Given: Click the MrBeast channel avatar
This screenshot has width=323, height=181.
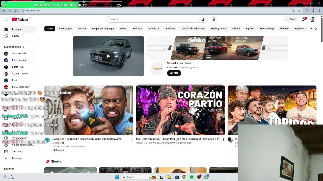Looking at the screenshot, I should pos(47,140).
